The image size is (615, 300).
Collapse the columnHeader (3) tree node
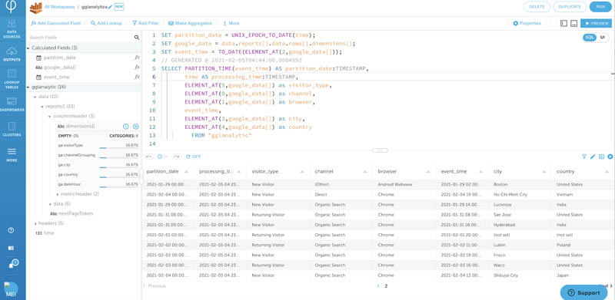point(49,117)
